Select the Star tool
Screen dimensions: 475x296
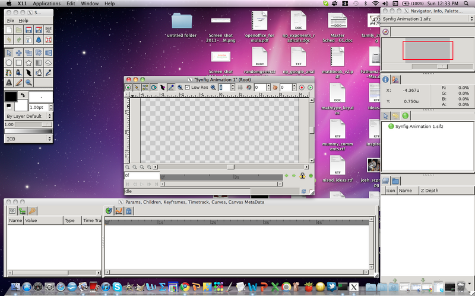tap(28, 63)
